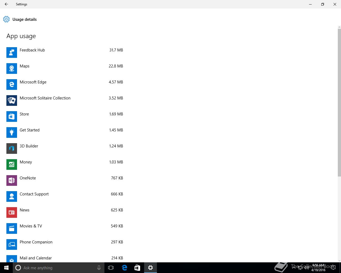Click the taskbar clock showing 4/19/2016
The height and width of the screenshot is (273, 341).
[x=318, y=268]
